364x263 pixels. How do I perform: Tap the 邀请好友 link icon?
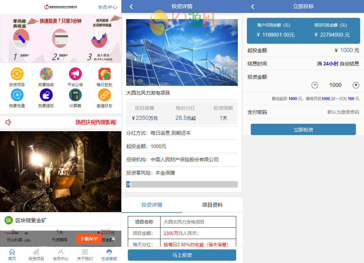(x=105, y=95)
